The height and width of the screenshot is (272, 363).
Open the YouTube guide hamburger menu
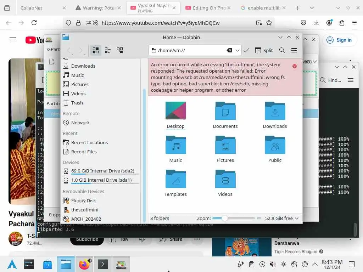click(x=13, y=40)
